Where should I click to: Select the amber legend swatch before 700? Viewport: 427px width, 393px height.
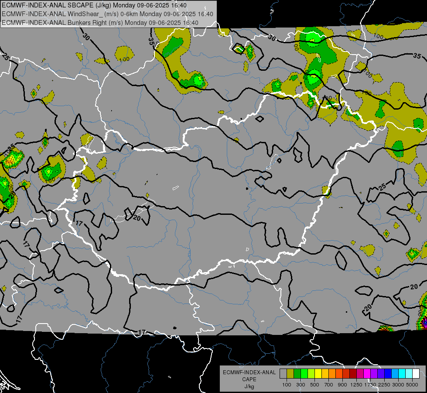325,374
